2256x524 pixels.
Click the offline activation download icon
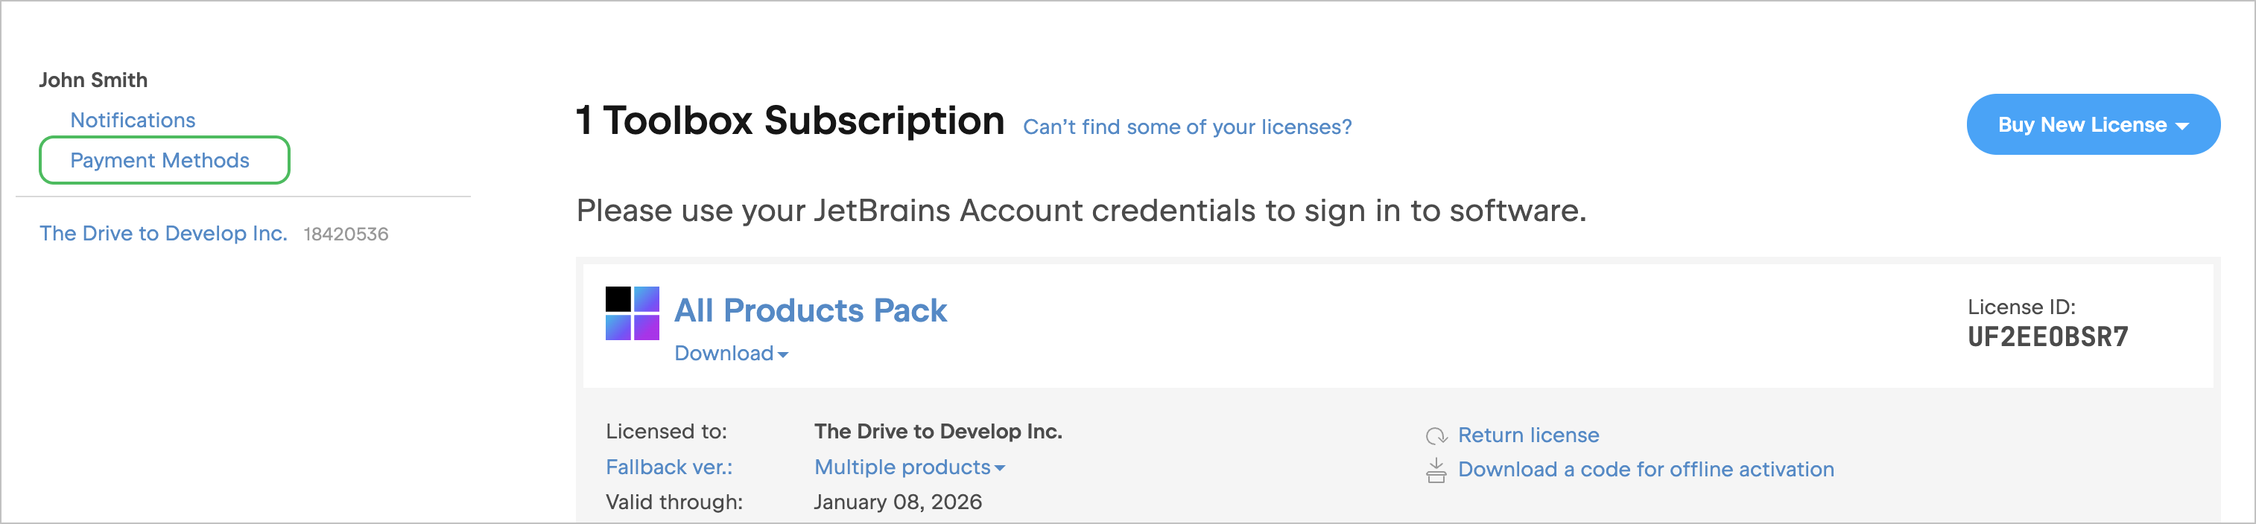[x=1436, y=470]
